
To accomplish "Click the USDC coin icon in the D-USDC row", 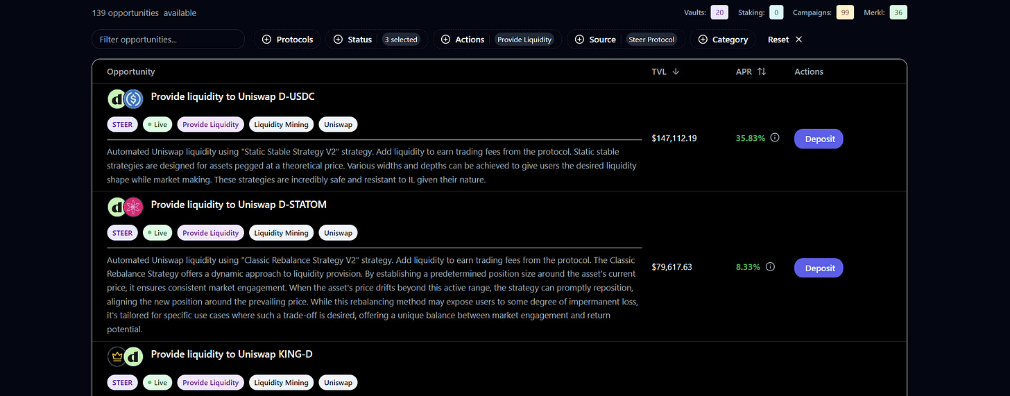I will (133, 99).
